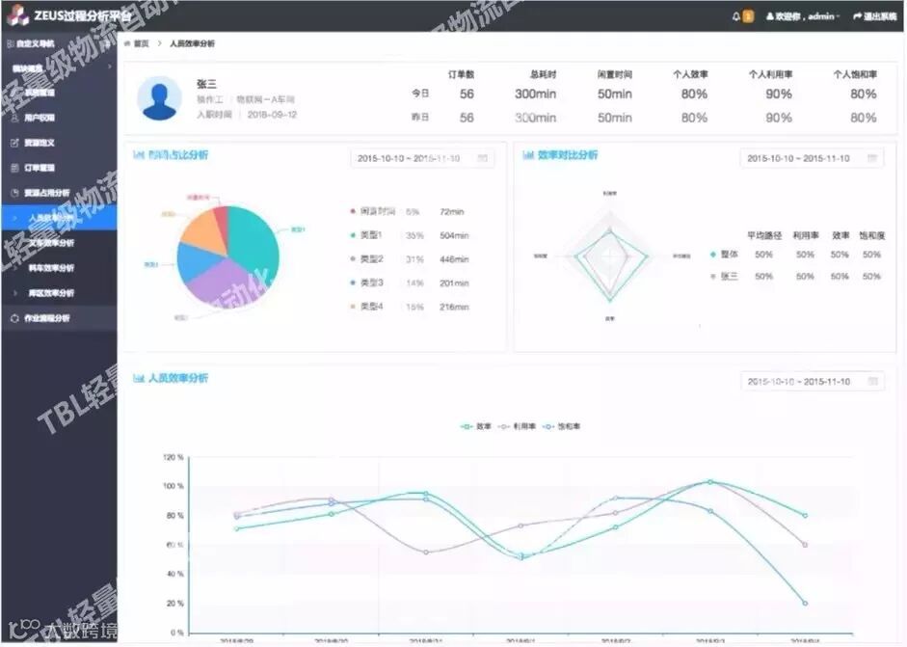Click the ZEUS platform logo icon
The height and width of the screenshot is (647, 907).
pos(18,15)
